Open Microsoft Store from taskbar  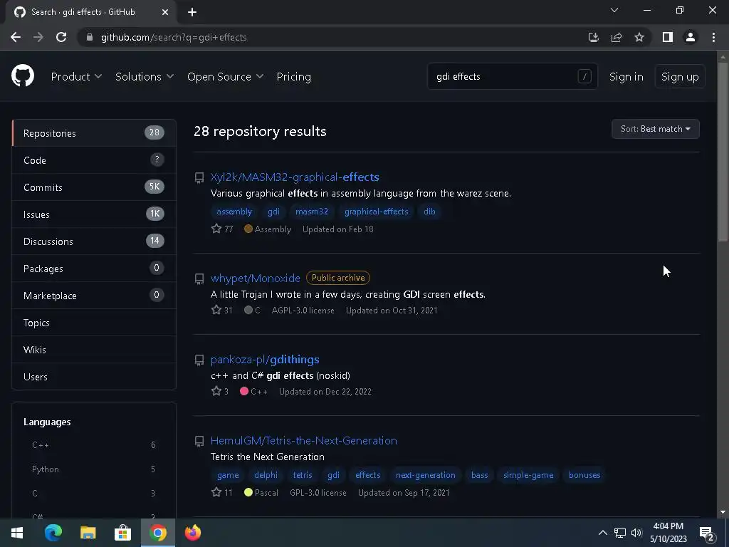(x=122, y=533)
